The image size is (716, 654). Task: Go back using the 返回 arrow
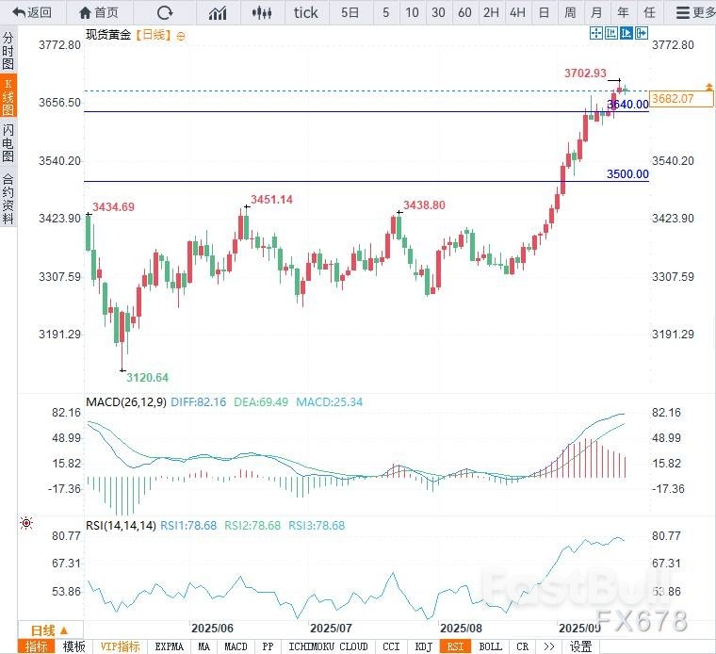[32, 12]
